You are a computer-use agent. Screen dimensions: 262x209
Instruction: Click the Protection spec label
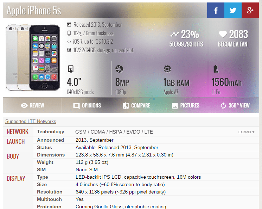49,207
